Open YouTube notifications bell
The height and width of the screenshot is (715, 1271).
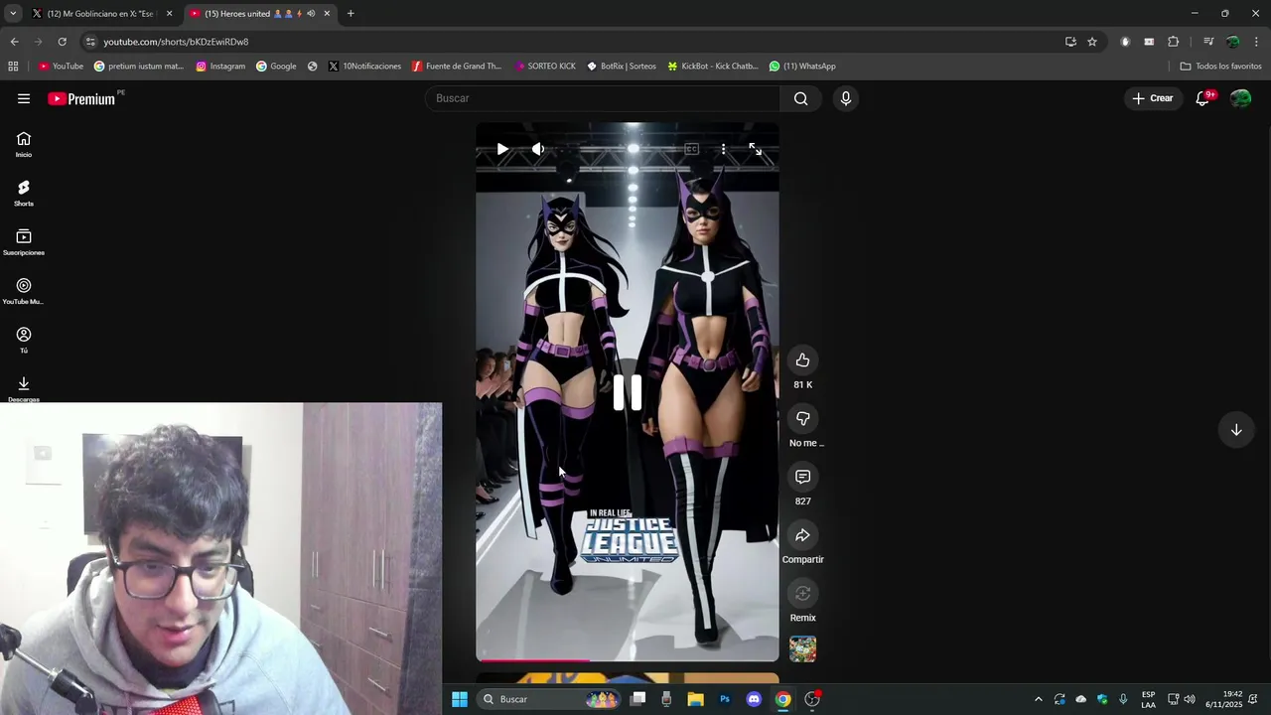1202,98
